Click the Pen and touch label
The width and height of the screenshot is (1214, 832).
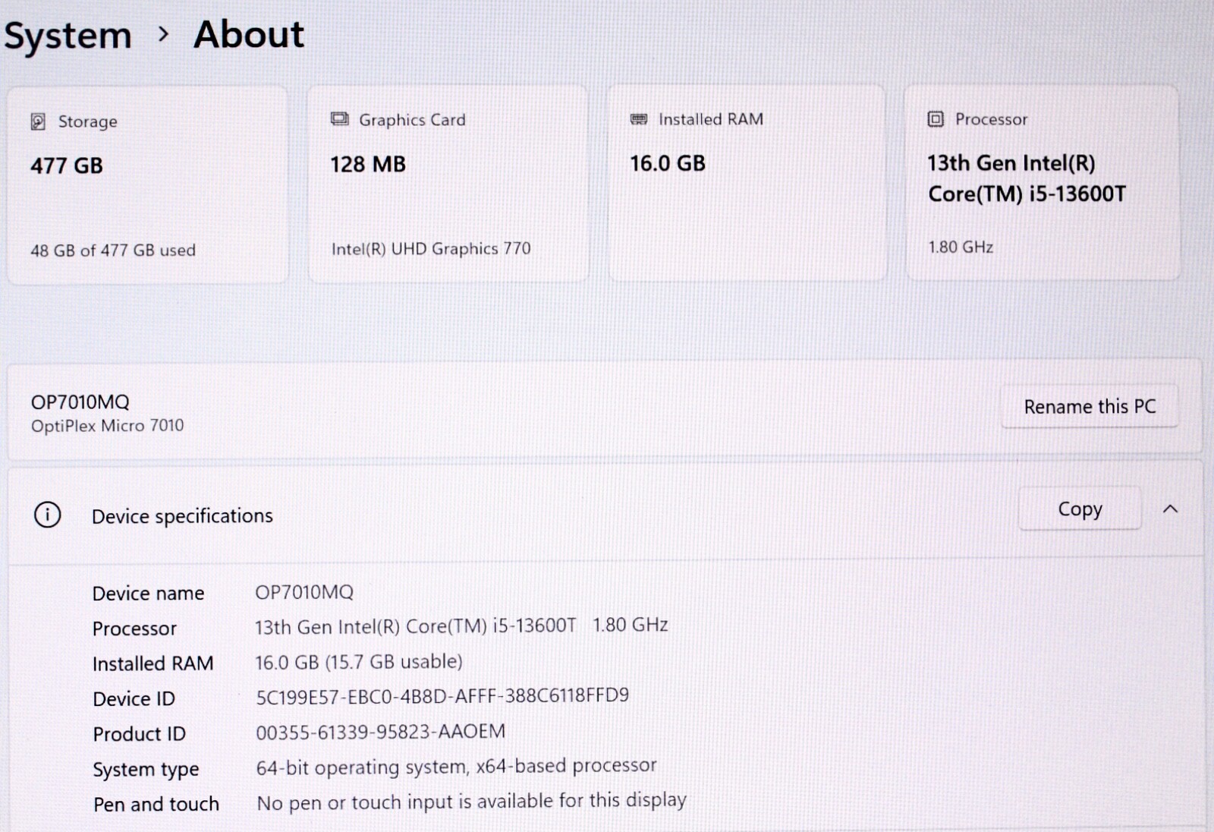click(x=156, y=805)
